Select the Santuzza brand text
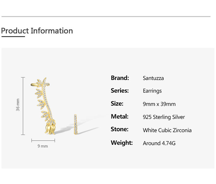Viewport: 216px width, 184px height. (153, 78)
